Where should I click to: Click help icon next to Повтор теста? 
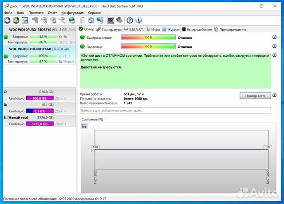274,96
